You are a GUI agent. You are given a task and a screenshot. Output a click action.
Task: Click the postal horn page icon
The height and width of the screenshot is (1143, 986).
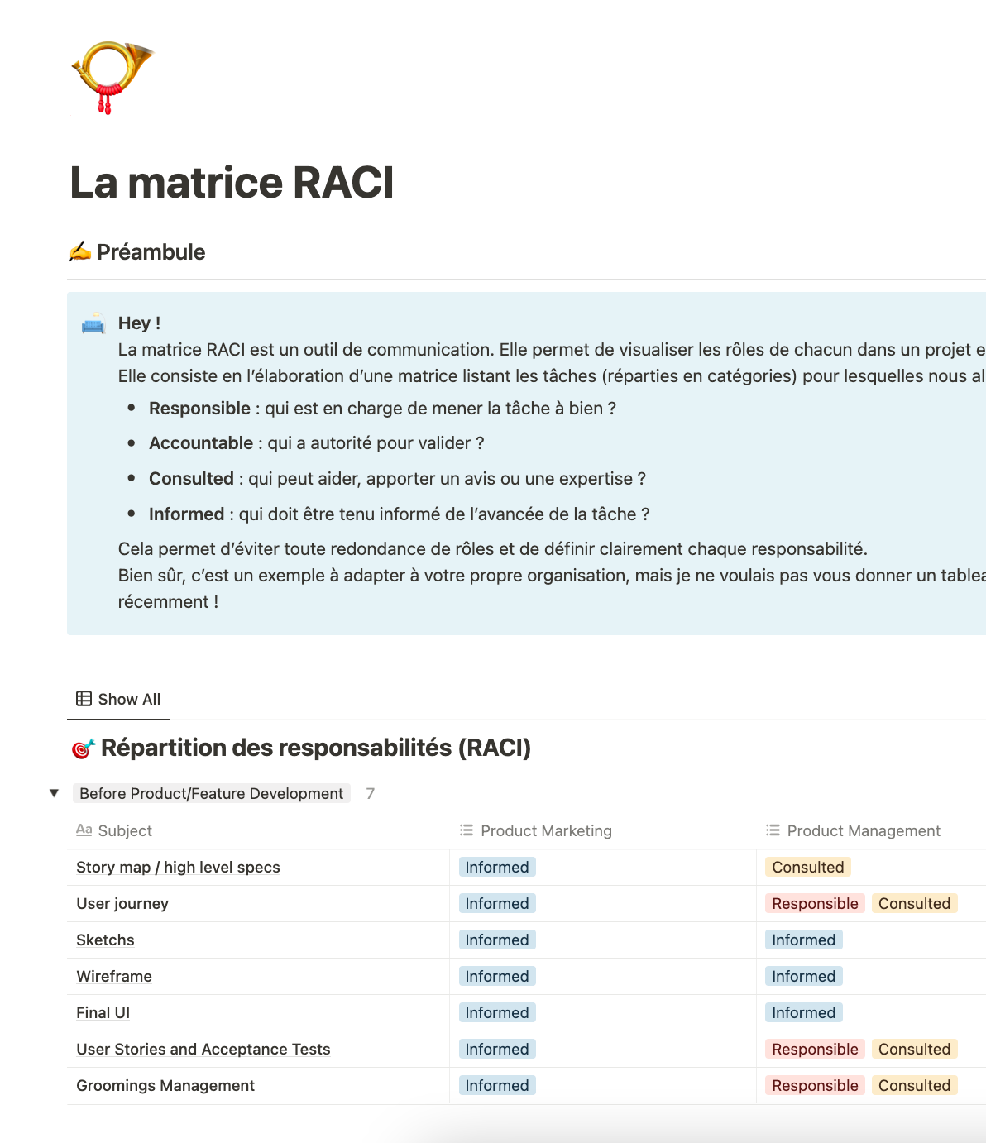tap(112, 77)
